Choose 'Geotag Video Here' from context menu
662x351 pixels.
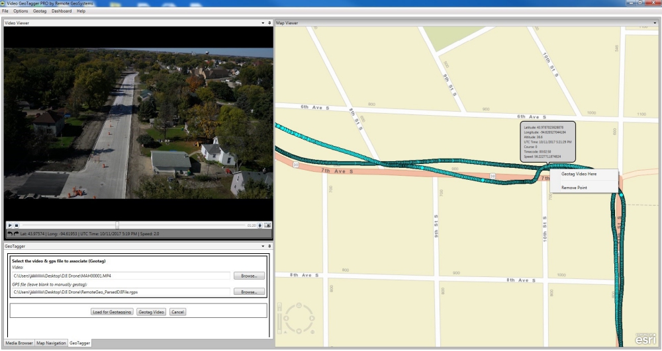coord(579,175)
